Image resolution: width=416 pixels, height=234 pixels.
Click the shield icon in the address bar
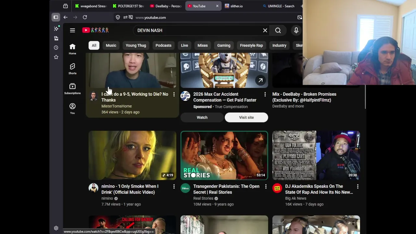point(118,17)
